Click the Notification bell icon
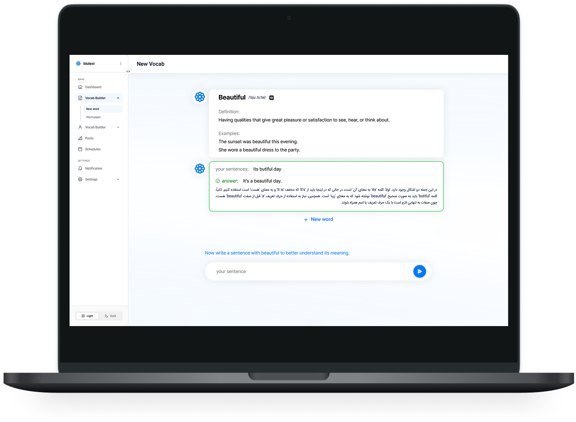This screenshot has height=422, width=576. pyautogui.click(x=80, y=168)
